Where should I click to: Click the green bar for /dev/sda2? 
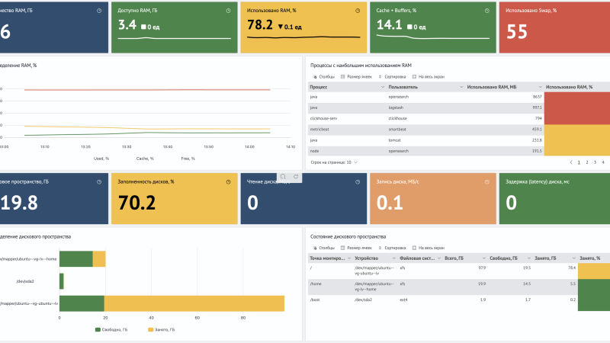[61, 281]
